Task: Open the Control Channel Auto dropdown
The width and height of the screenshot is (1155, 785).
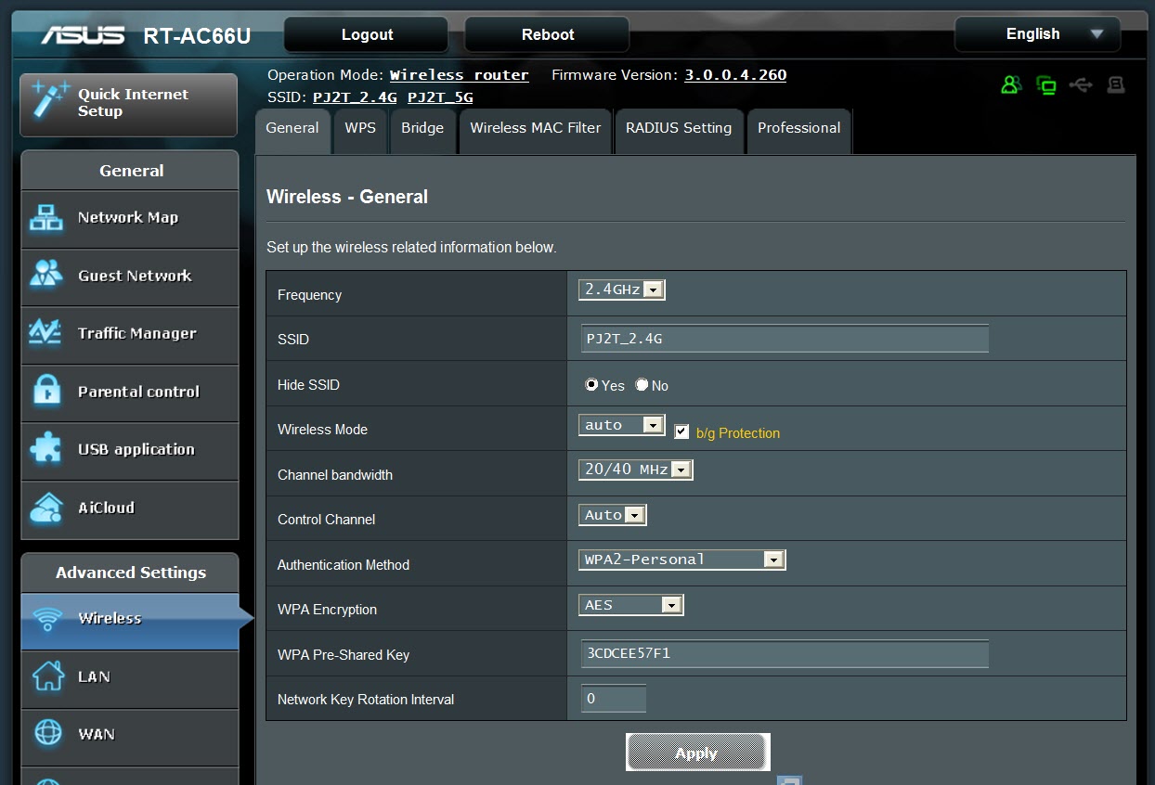Action: [612, 515]
